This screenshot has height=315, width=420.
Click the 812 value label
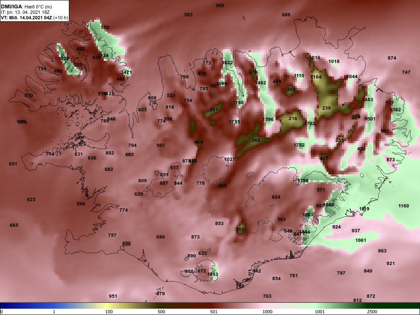click(x=357, y=300)
